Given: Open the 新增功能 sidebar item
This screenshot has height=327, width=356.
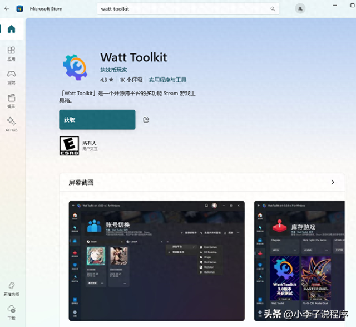Looking at the screenshot, I should [x=11, y=289].
